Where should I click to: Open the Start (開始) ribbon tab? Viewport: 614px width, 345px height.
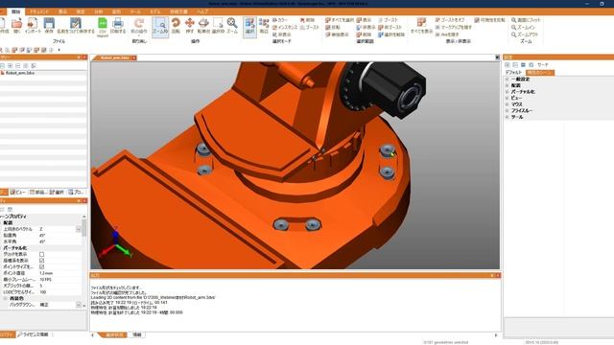pos(15,11)
